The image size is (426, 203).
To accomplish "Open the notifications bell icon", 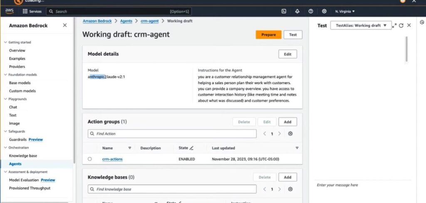I will pos(297,11).
